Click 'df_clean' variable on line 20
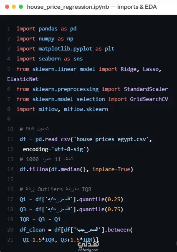The height and width of the screenshot is (252, 177). pos(32,229)
